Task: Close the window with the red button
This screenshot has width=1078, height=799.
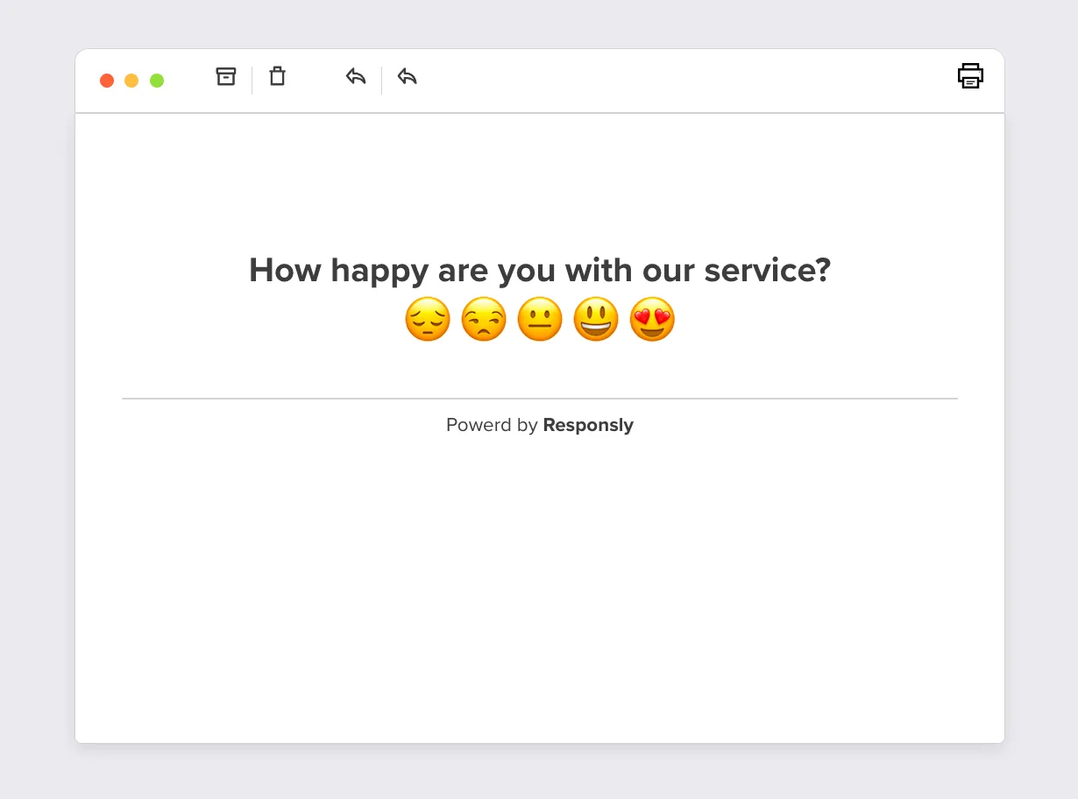Action: click(x=107, y=81)
